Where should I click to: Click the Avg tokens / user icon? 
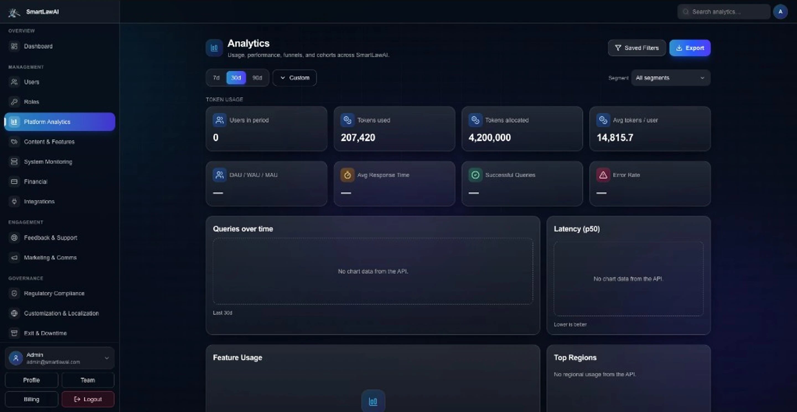pos(603,120)
